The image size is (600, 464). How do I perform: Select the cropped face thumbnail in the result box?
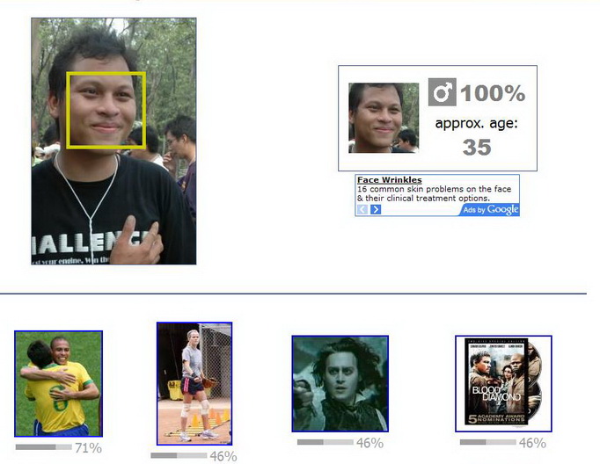click(x=384, y=118)
